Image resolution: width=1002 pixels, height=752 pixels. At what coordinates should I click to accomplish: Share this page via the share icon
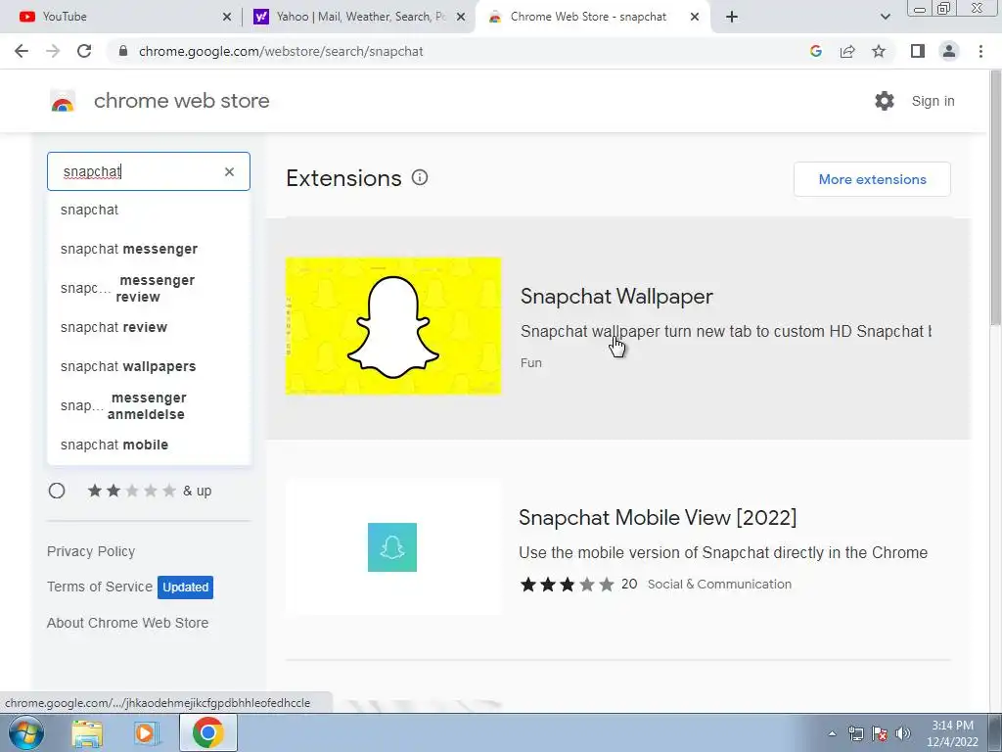click(847, 51)
